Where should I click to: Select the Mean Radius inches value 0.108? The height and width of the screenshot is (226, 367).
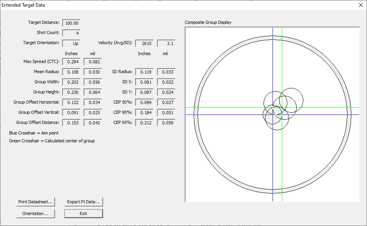[71, 72]
